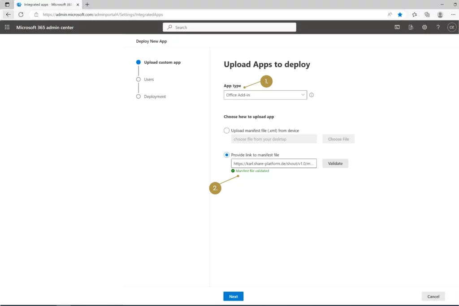Click the choose file from desktop field

[x=274, y=139]
